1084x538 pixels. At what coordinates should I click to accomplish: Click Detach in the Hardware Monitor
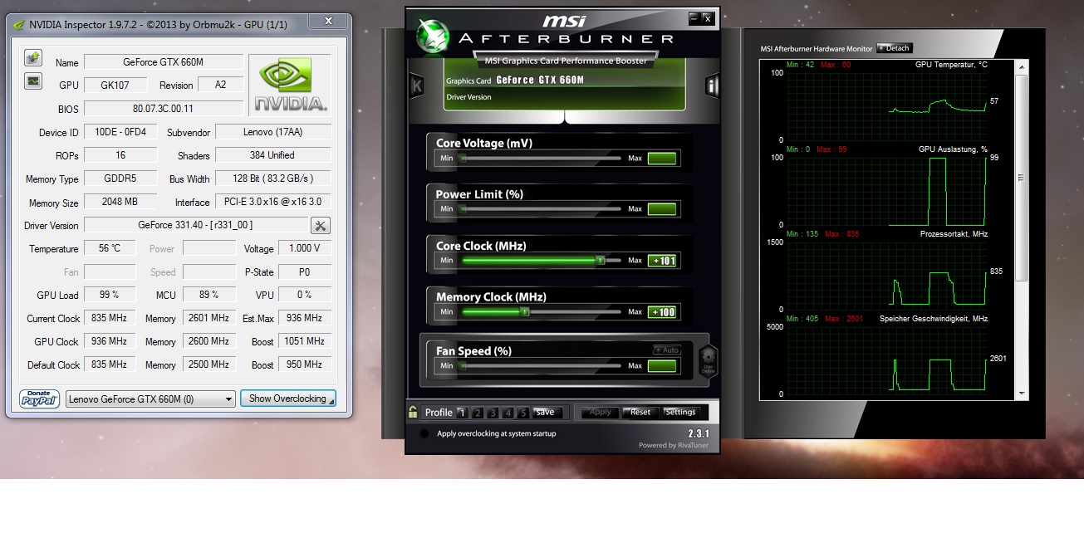894,48
